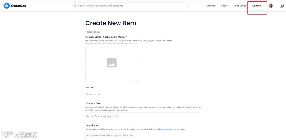Open the wallet icon in header
This screenshot has width=286, height=140.
[281, 6]
